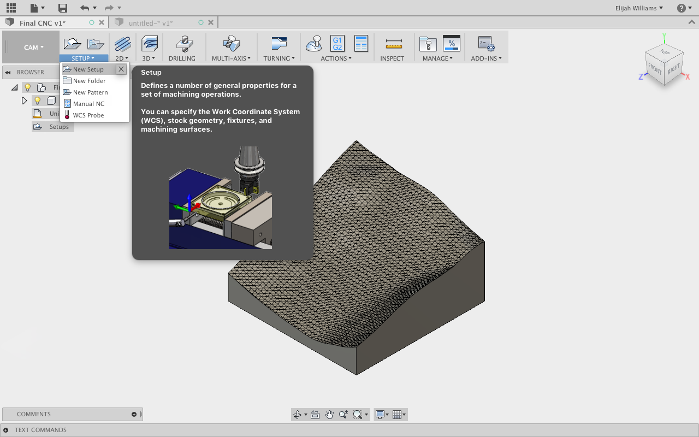The width and height of the screenshot is (699, 437).
Task: Open the ACTIONS dropdown menu
Action: (x=336, y=58)
